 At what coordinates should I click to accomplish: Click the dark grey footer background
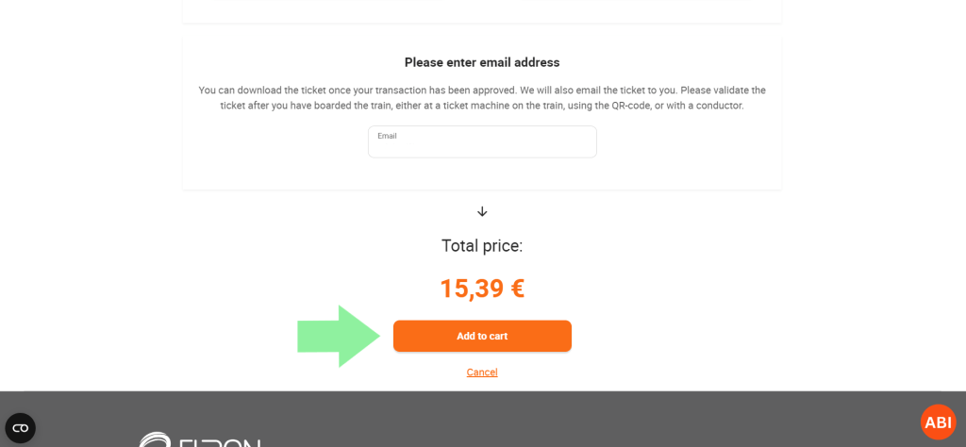click(566, 420)
